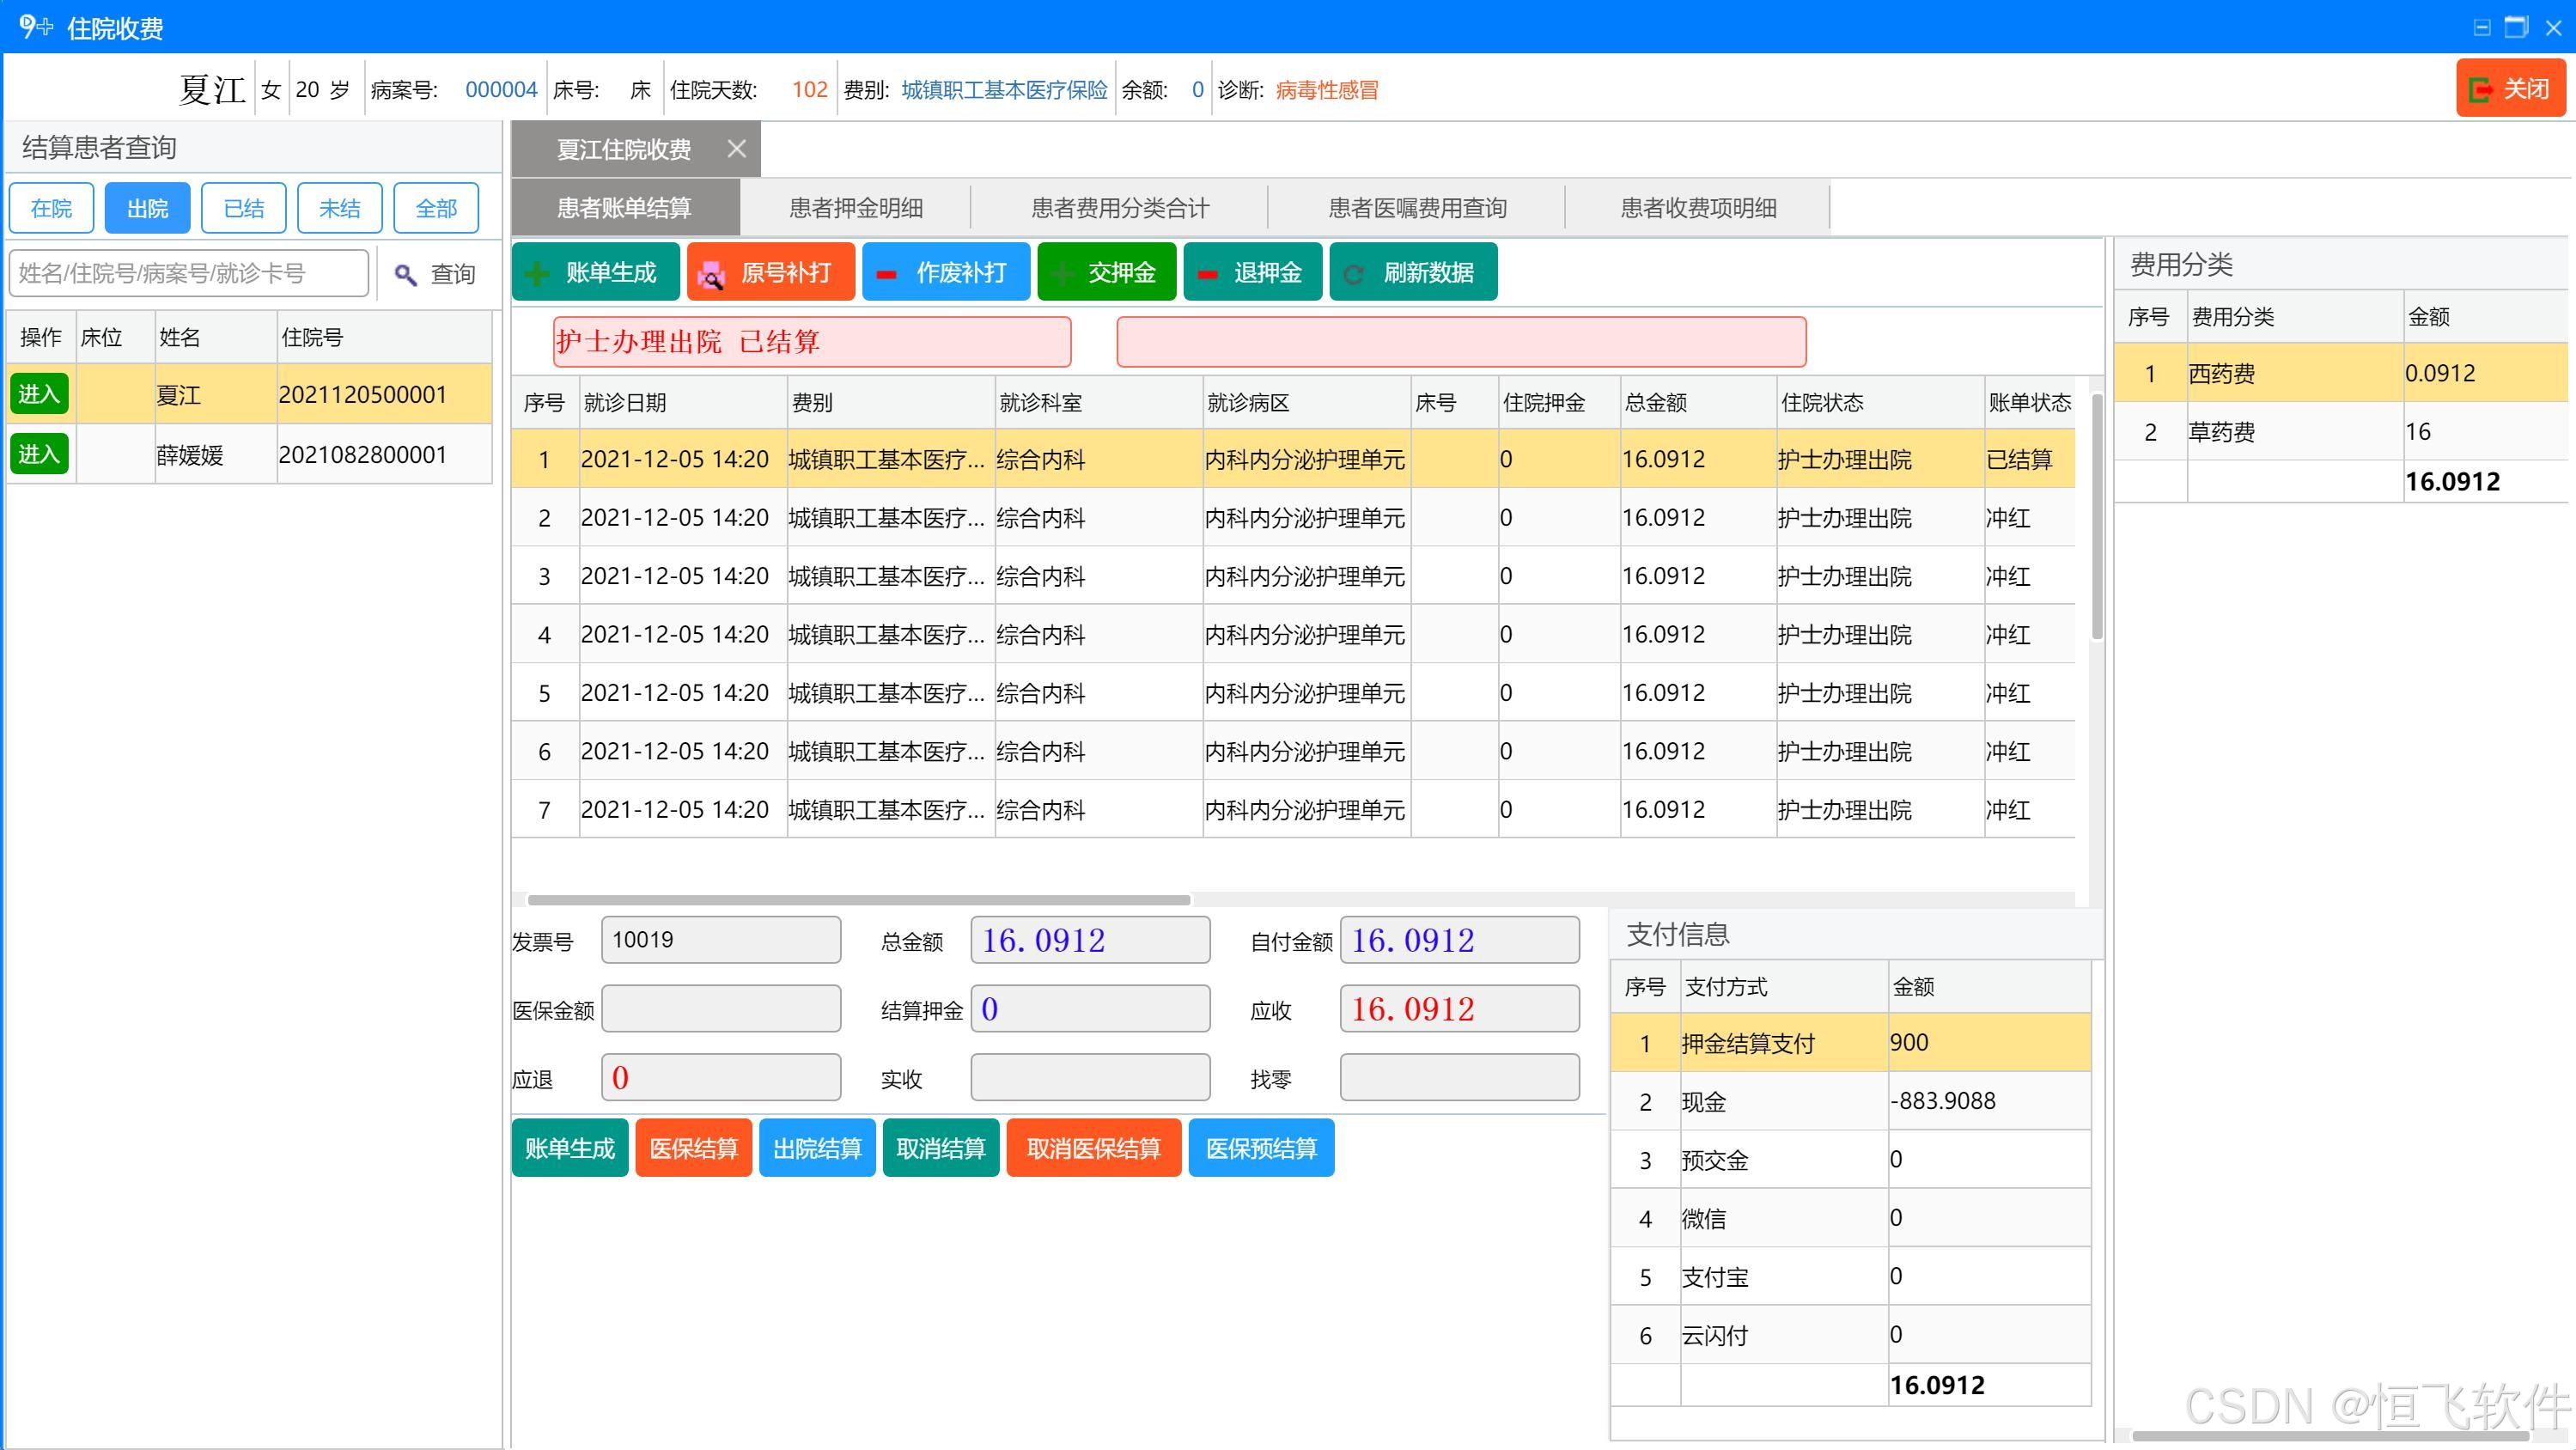Screen dimensions: 2576x1450
Task: Click the green plus 账单生成 toolbar button
Action: coord(595,272)
